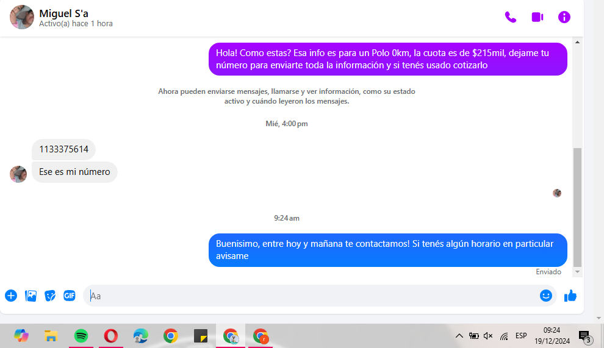This screenshot has height=348, width=604.
Task: Open the GIF picker
Action: pos(70,296)
